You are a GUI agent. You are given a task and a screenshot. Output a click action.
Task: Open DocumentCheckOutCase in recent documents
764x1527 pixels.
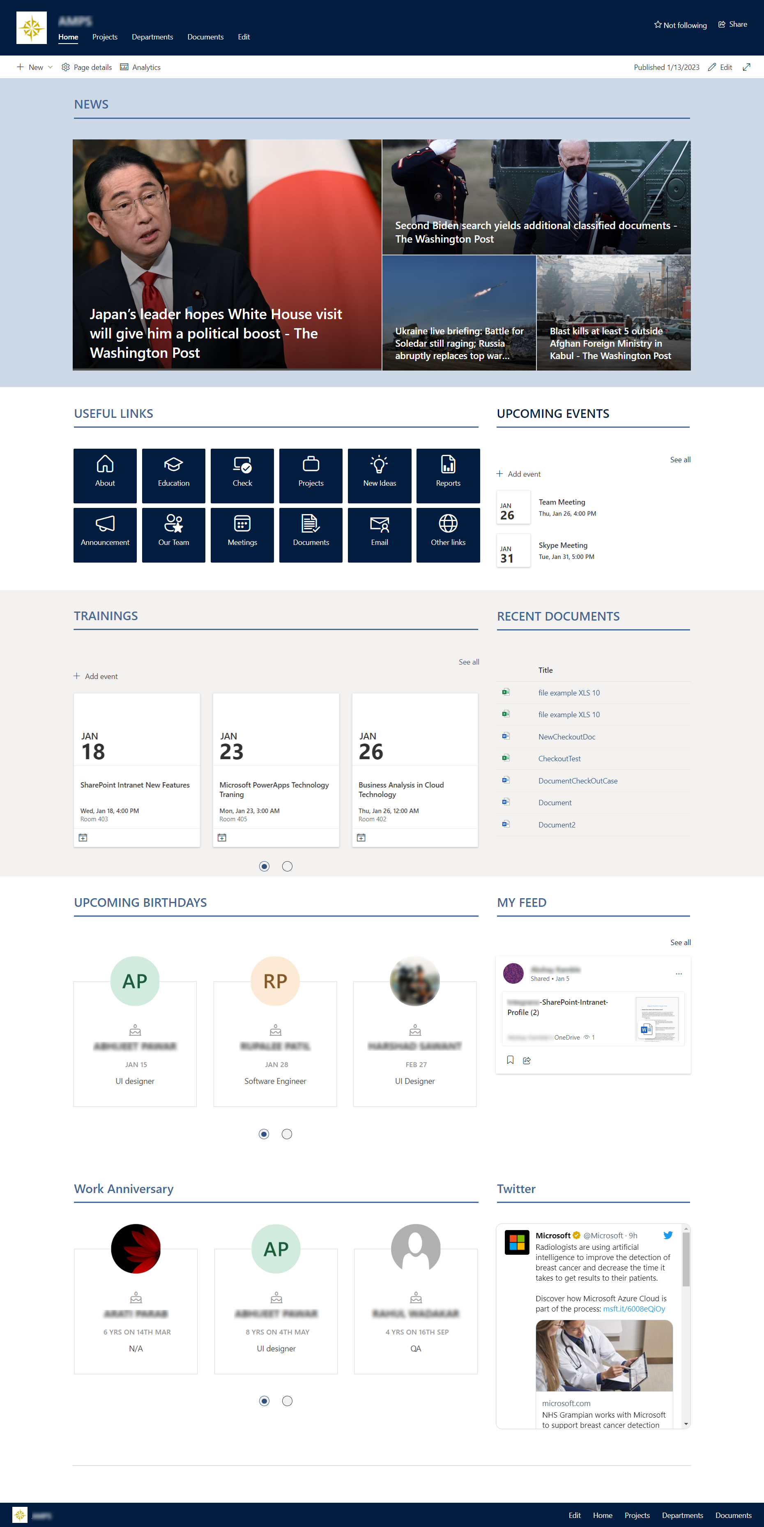point(578,780)
